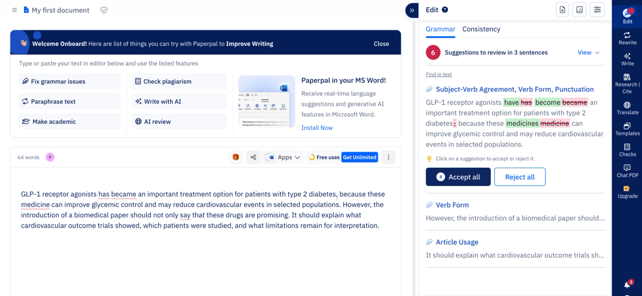Open Checks in the sidebar
Screen dimensions: 642x296
628,150
